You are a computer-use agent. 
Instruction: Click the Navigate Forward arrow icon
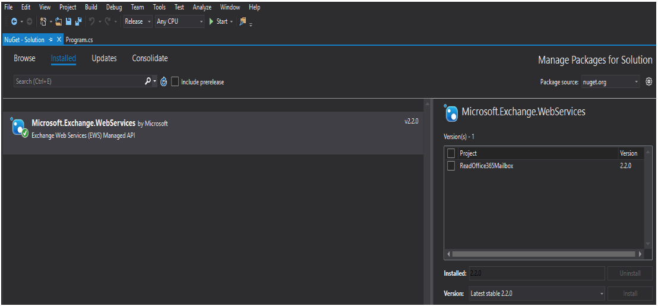[29, 21]
